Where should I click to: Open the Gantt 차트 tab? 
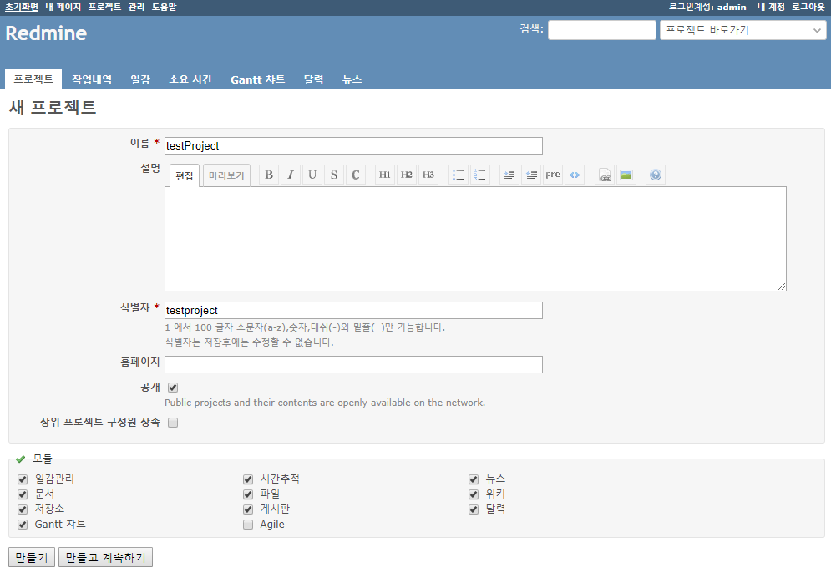coord(257,79)
